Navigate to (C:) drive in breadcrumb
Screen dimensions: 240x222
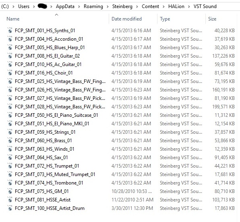tap(5, 6)
